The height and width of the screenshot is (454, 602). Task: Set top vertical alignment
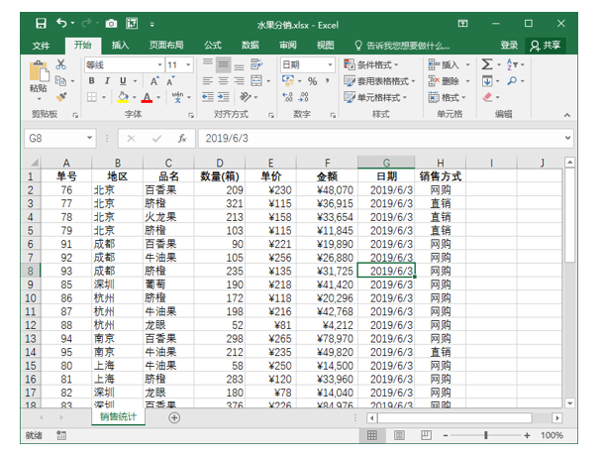point(208,62)
